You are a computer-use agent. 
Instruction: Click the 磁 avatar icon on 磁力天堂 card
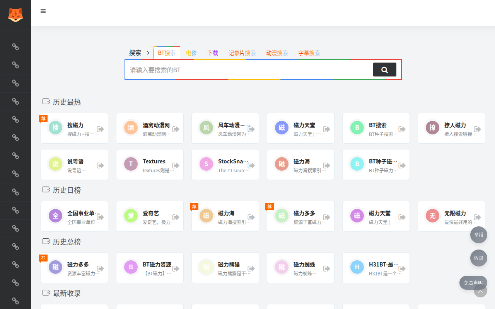(282, 127)
